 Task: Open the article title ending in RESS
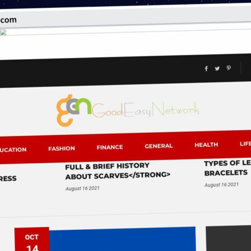tap(8, 178)
